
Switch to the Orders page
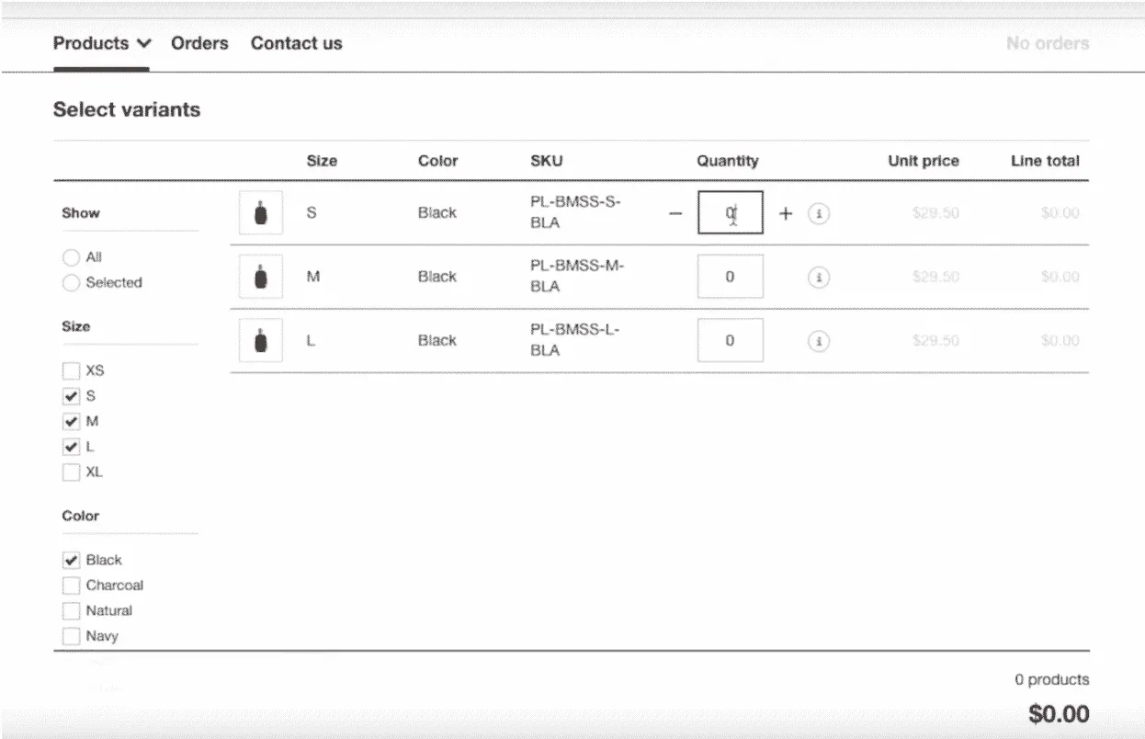click(x=199, y=43)
